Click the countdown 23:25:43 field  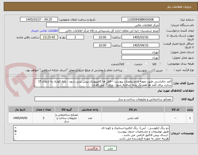tap(49, 37)
